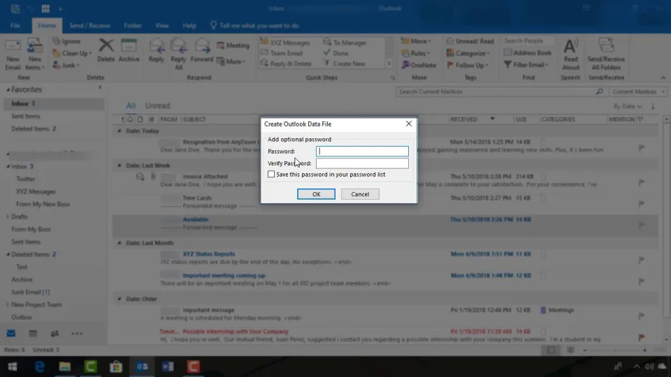671x377 pixels.
Task: Flag the Important meeting coming up message
Action: [642, 281]
